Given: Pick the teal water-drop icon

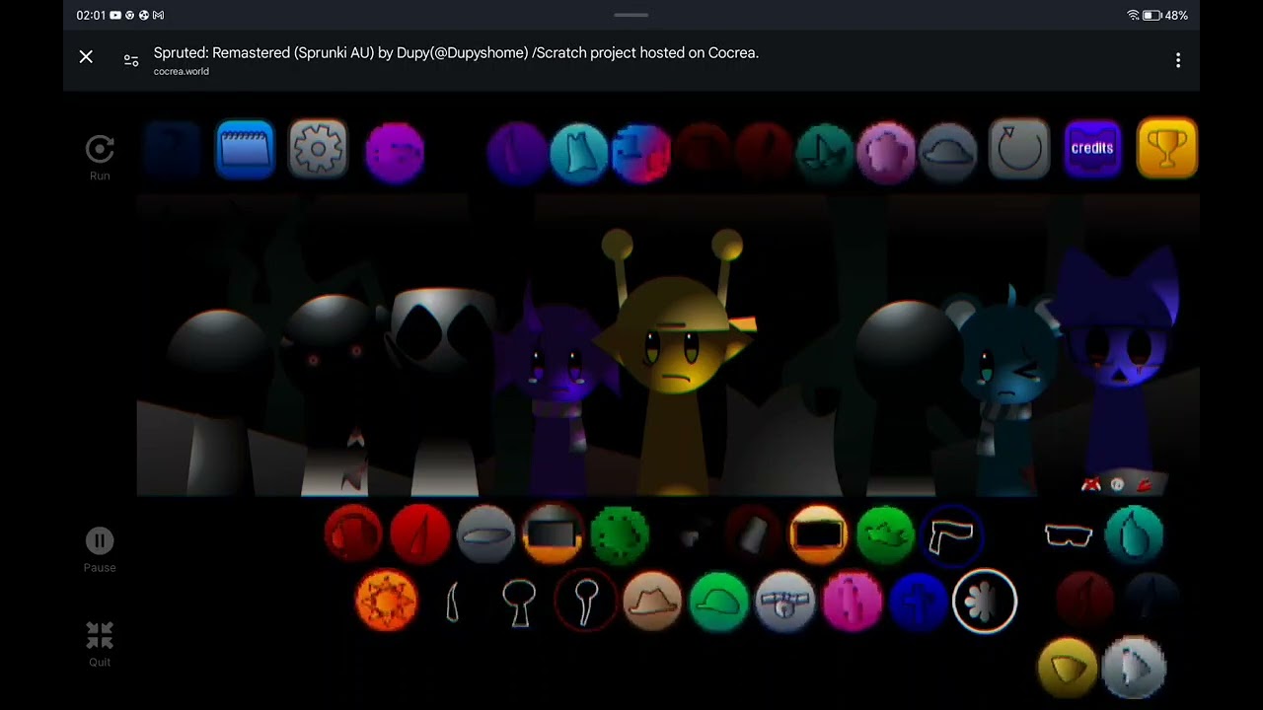Looking at the screenshot, I should (1135, 533).
